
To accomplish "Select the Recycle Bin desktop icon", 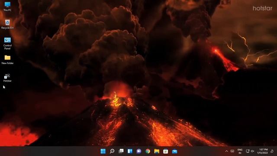I will tap(7, 24).
